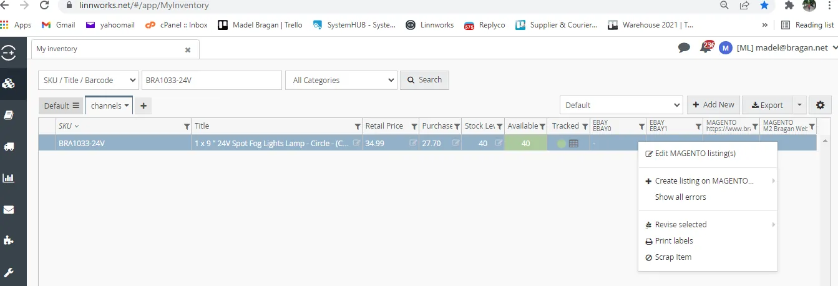This screenshot has height=286, width=838.
Task: Show more bookmarks chevron
Action: (764, 25)
